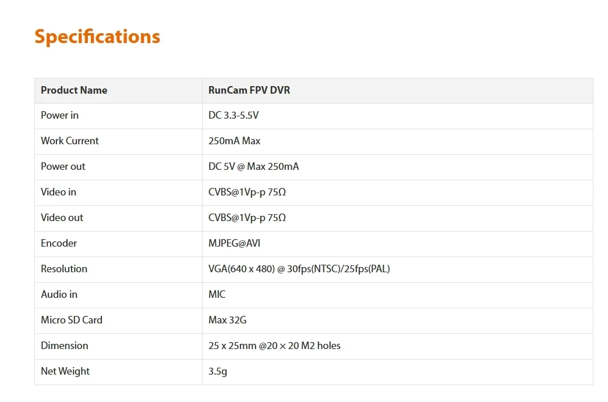Select the CVBS value in the Video out row
The image size is (608, 402).
click(x=247, y=218)
